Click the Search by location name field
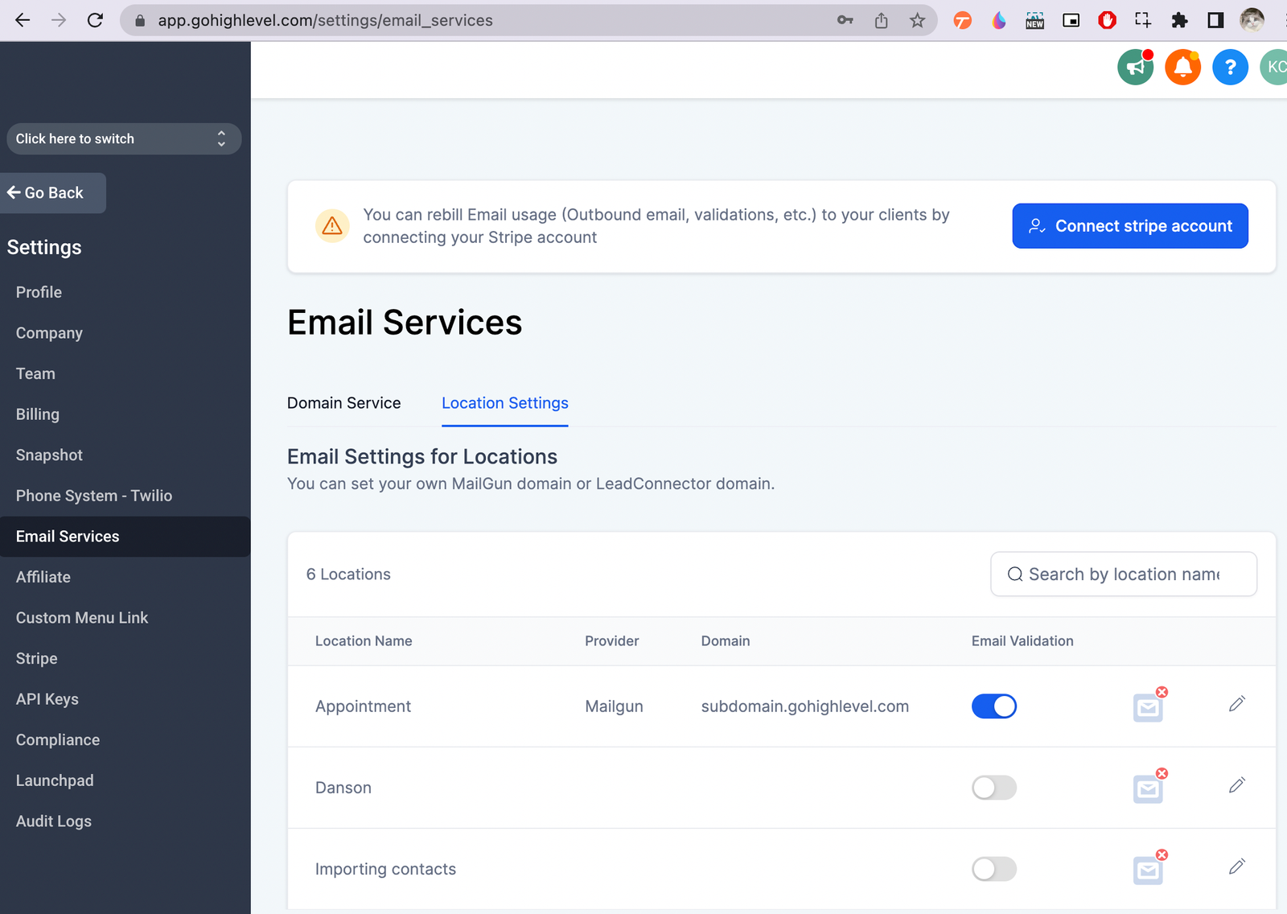The image size is (1287, 914). point(1124,574)
